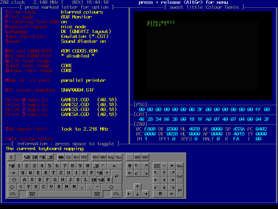The width and height of the screenshot is (278, 209).
Task: Change the Language keyboard layout setting
Action: pyautogui.click(x=16, y=32)
